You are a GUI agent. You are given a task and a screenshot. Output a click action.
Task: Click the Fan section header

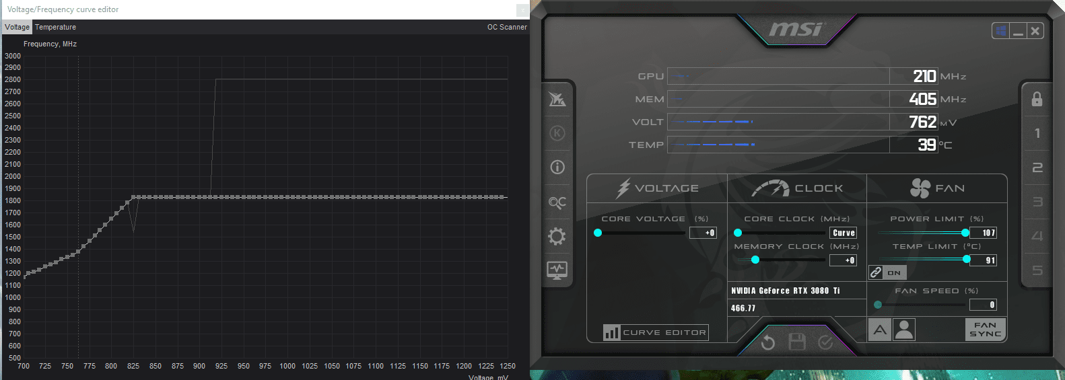click(x=937, y=188)
